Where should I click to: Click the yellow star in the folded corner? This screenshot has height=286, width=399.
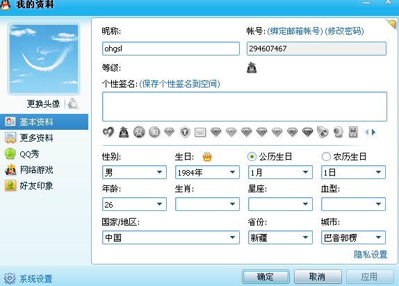392,24
